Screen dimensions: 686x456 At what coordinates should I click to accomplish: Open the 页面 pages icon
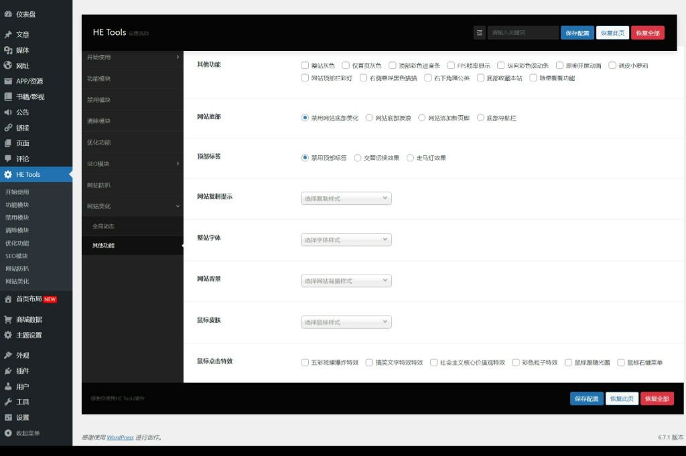click(8, 143)
